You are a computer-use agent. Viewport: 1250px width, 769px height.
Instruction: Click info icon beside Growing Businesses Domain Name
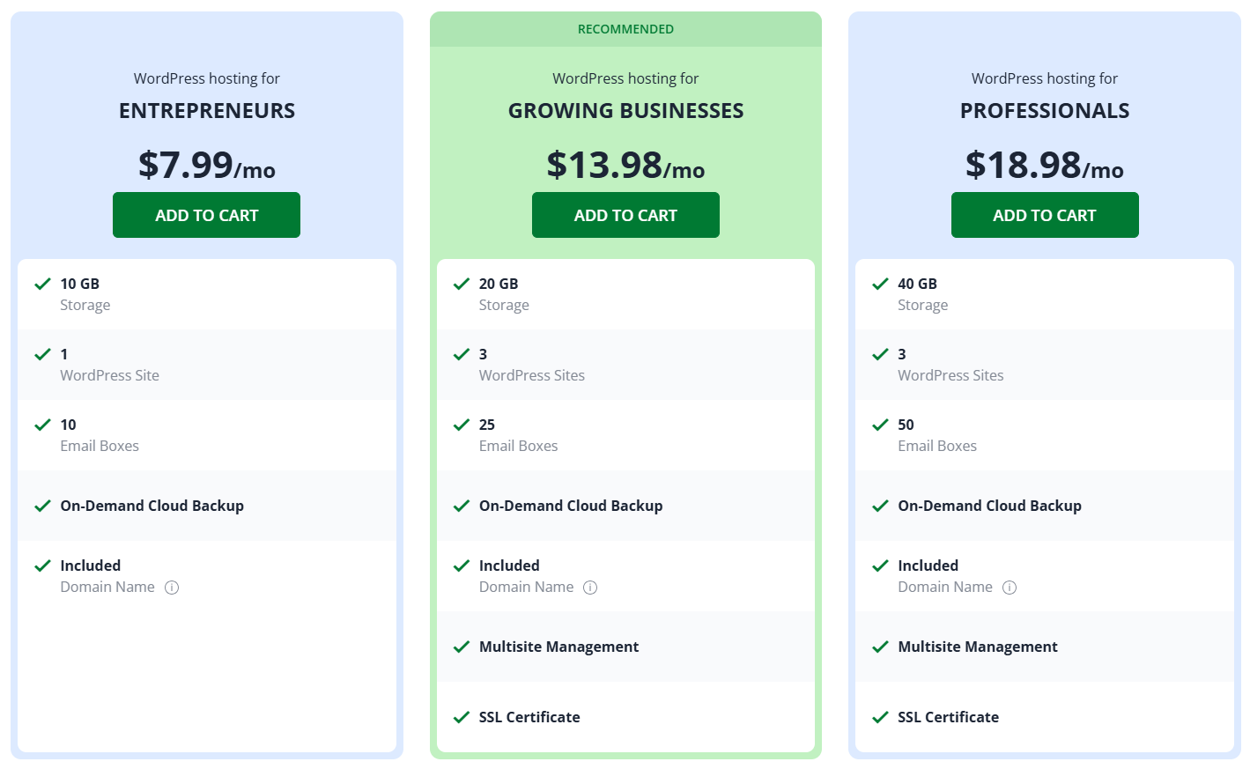point(590,588)
